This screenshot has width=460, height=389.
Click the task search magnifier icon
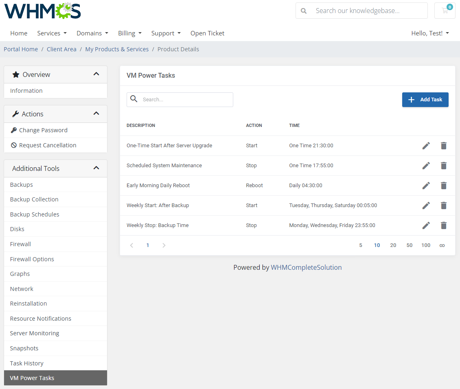[x=134, y=99]
